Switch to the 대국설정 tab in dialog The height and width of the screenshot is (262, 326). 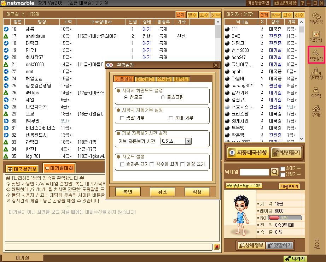[145, 79]
